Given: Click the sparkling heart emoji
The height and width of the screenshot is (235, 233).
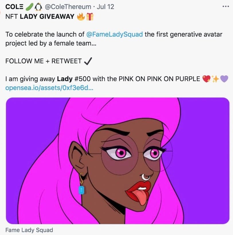Looking at the screenshot, I should [x=207, y=79].
